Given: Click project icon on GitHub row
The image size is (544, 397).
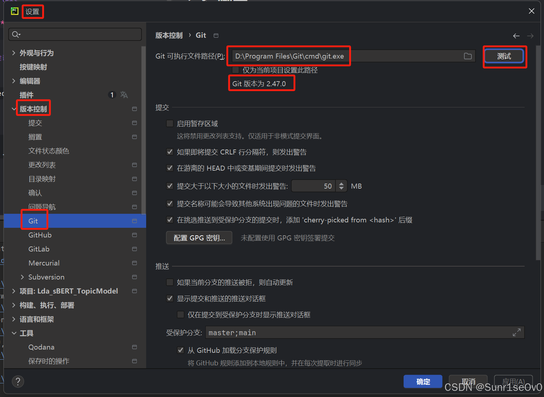Looking at the screenshot, I should point(134,235).
